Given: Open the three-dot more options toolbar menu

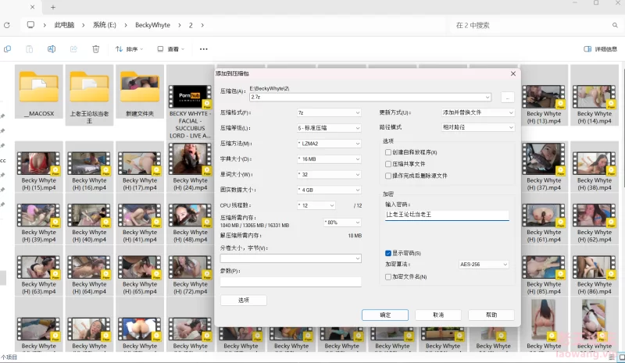Looking at the screenshot, I should (204, 48).
